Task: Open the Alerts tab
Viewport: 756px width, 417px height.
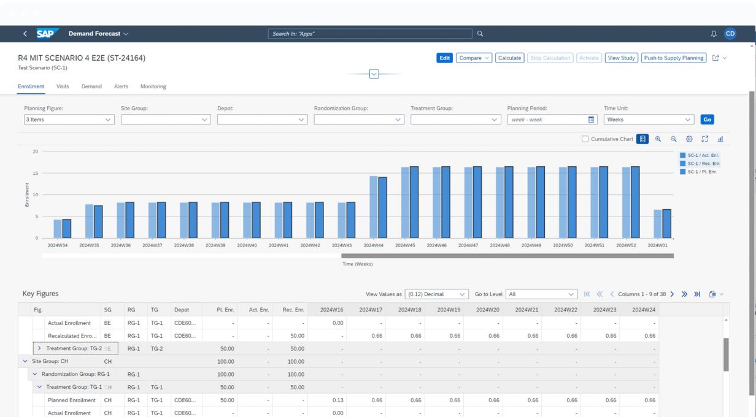Action: click(121, 86)
